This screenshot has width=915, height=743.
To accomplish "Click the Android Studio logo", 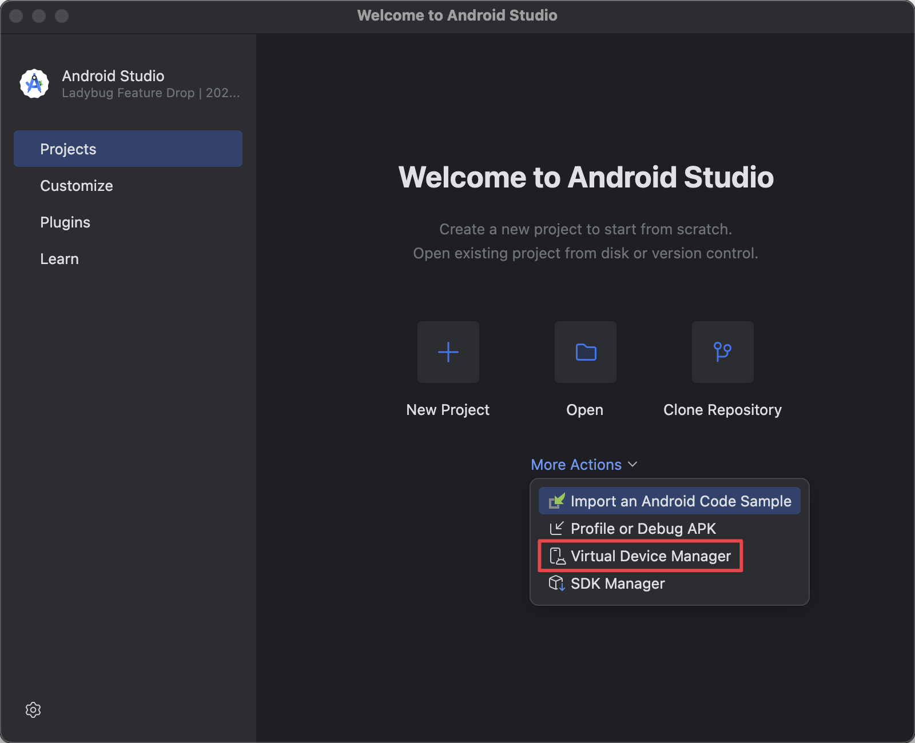I will point(34,83).
